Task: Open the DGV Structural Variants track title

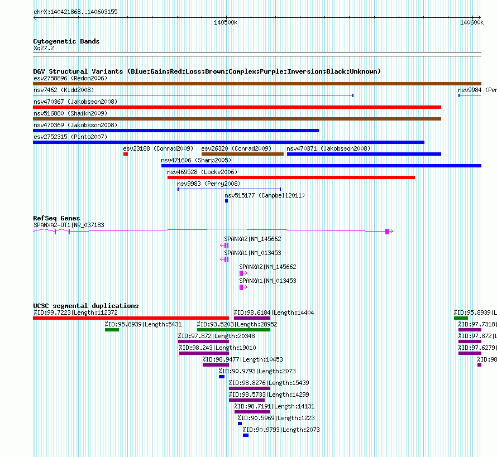Action: [207, 71]
